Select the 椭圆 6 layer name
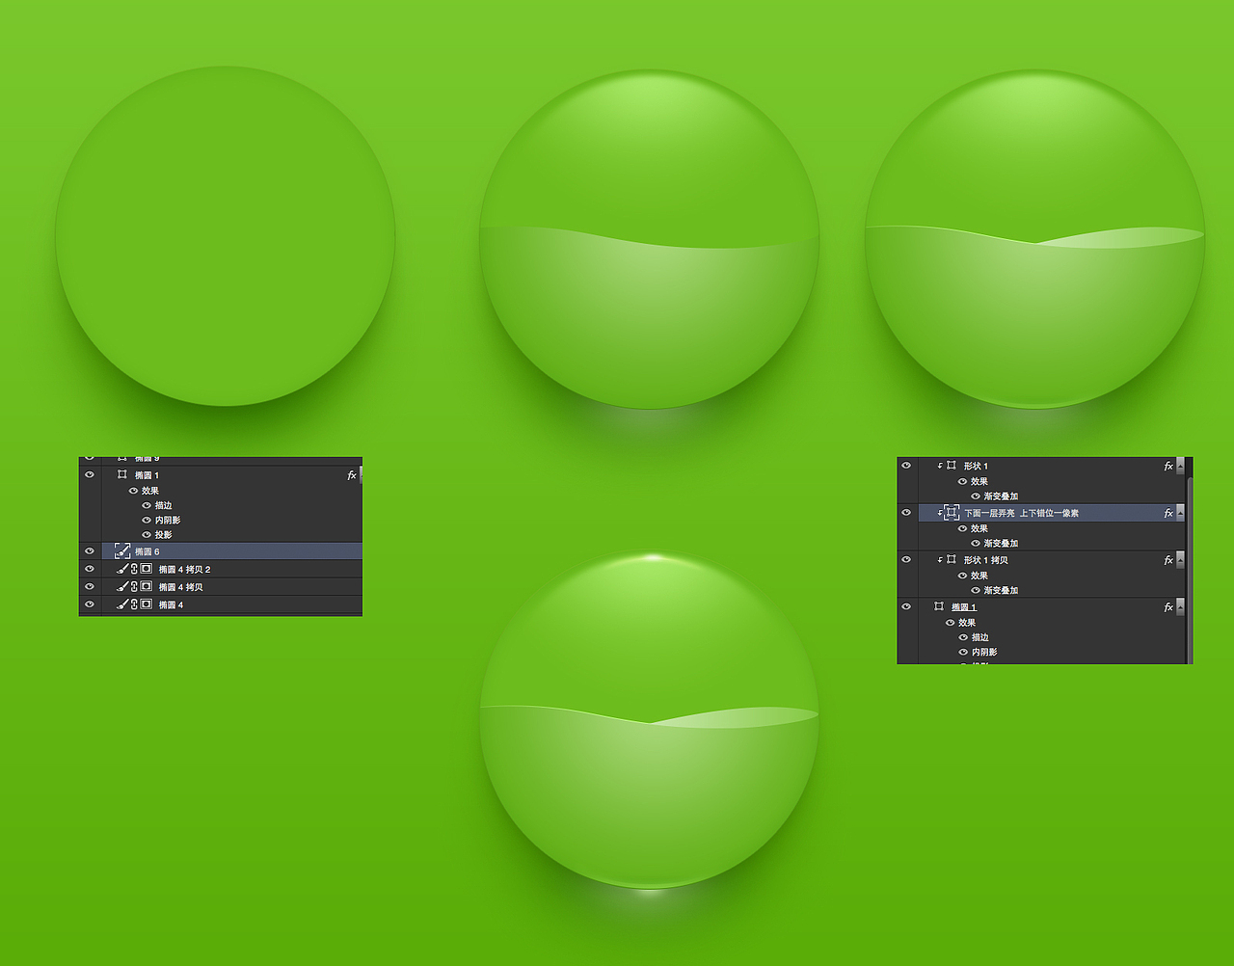This screenshot has height=966, width=1234. point(148,551)
